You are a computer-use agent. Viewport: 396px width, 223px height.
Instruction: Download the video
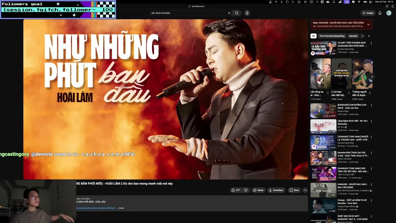(x=276, y=190)
